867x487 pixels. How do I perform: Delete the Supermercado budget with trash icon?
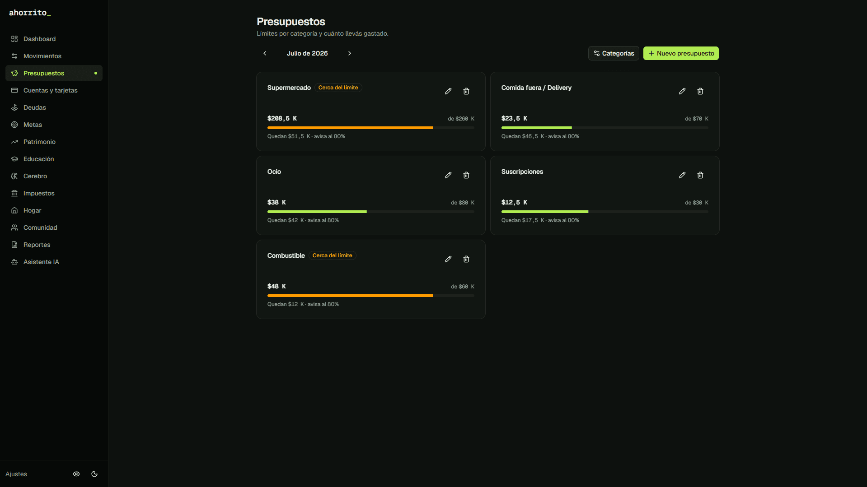point(466,91)
